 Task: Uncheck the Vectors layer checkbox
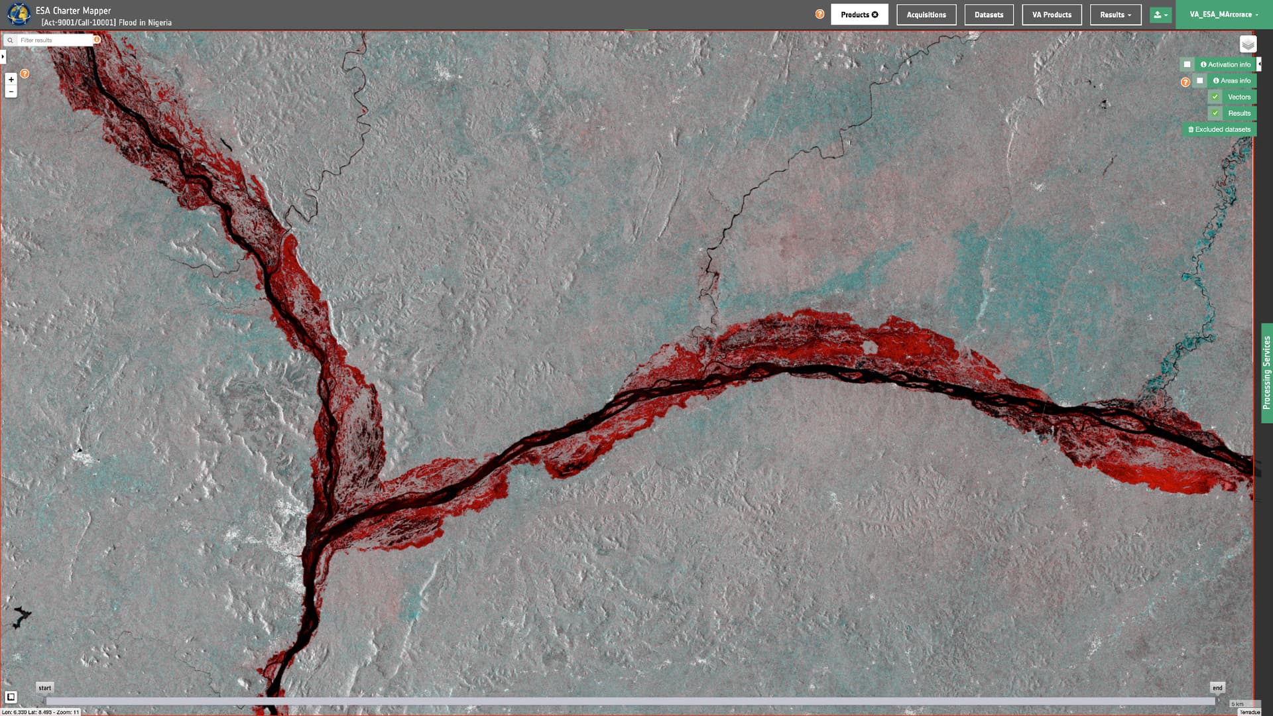point(1215,97)
